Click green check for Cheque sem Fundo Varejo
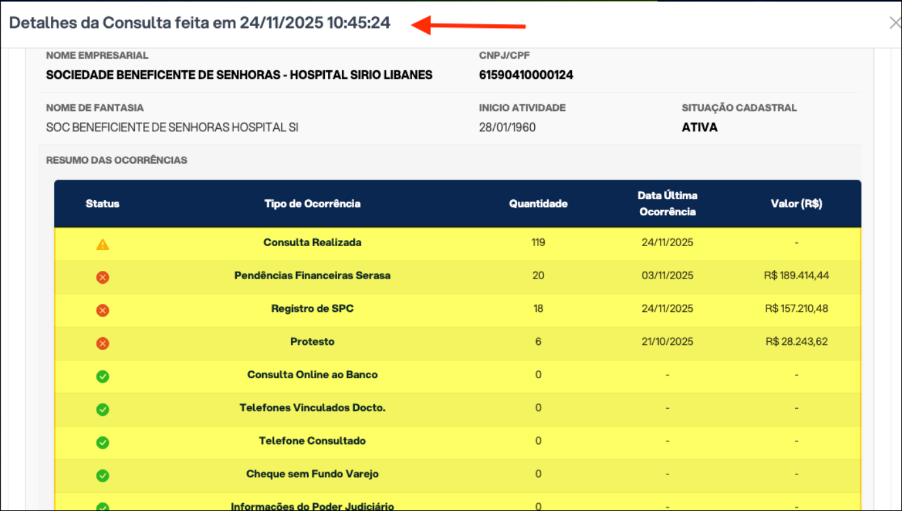The height and width of the screenshot is (511, 902). coord(102,475)
